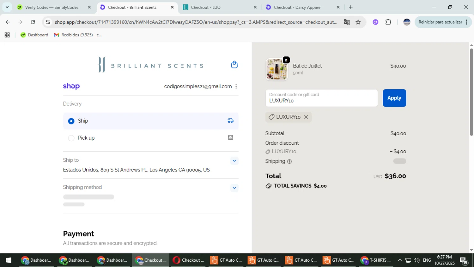Viewport: 474px width, 267px height.
Task: Open the Opera Checkout taskbar item
Action: click(x=189, y=260)
